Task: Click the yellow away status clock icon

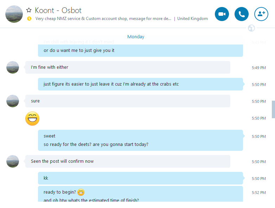Action: click(29, 19)
